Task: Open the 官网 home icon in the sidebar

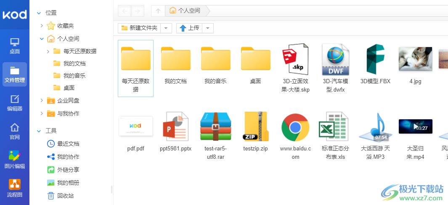Action: 15,131
